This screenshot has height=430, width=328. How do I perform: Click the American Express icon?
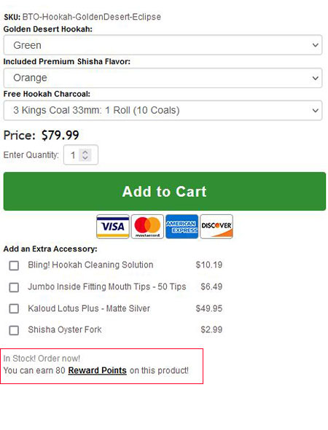tap(181, 227)
